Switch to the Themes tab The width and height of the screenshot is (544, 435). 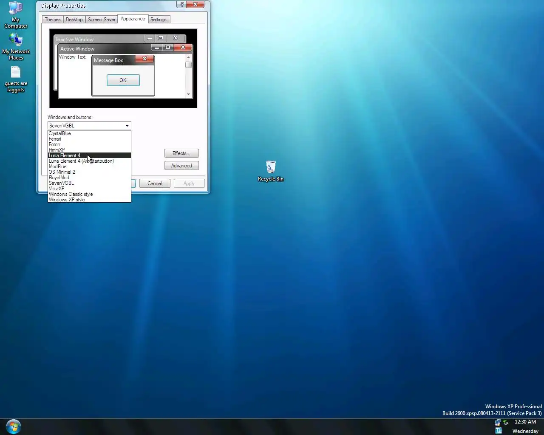53,20
